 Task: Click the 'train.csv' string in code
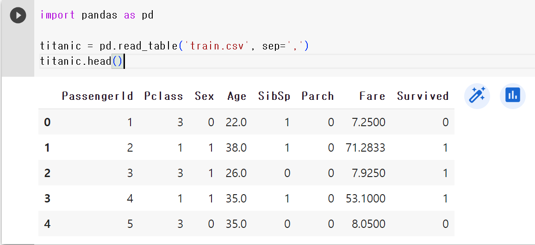coord(218,46)
